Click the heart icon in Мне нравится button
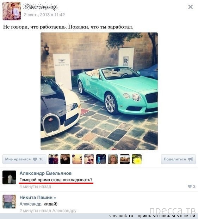Viewport: 198px width, 219px height. [35, 159]
